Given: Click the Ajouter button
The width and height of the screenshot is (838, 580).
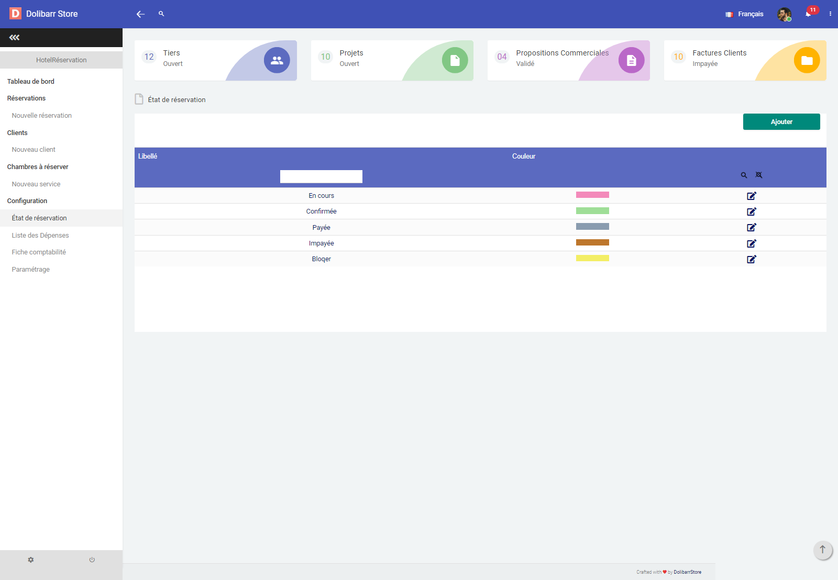Looking at the screenshot, I should pos(781,121).
